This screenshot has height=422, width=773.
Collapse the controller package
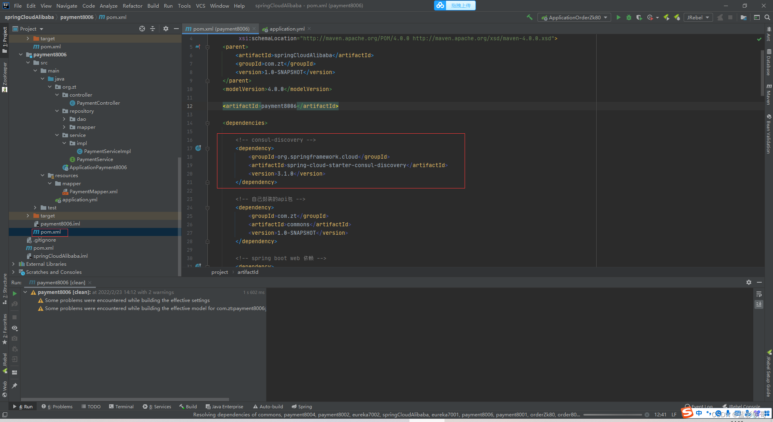tap(57, 95)
